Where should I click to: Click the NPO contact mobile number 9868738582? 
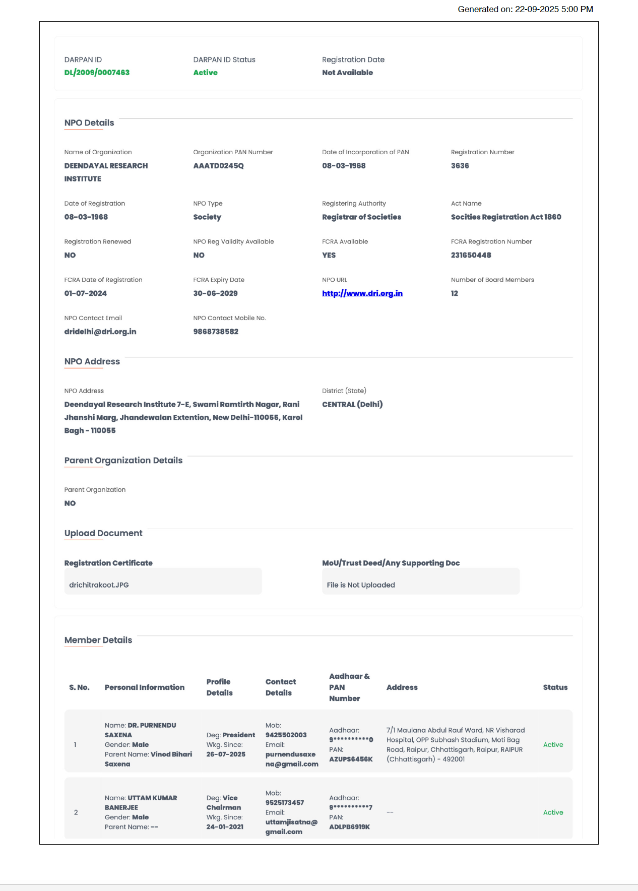tap(216, 332)
